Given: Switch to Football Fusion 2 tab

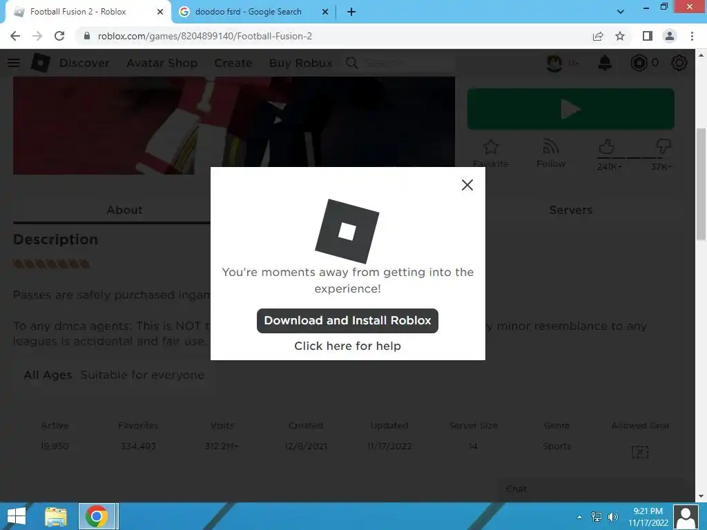Looking at the screenshot, I should pos(88,12).
